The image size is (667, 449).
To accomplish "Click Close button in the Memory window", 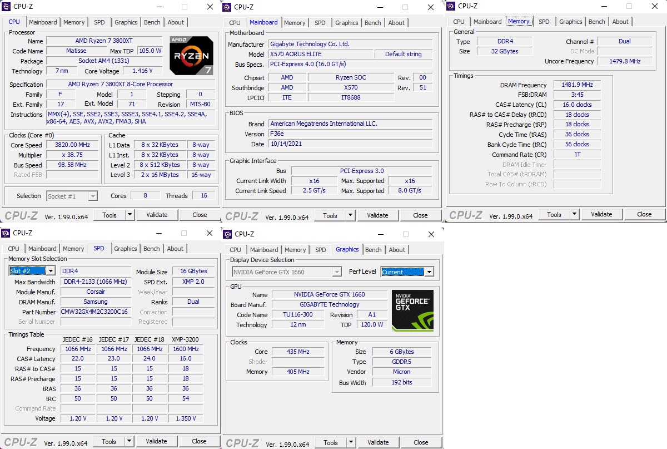I will pyautogui.click(x=644, y=214).
